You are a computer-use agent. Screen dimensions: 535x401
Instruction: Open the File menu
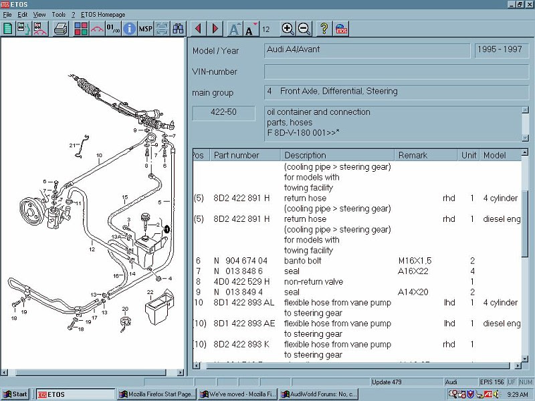pos(7,15)
